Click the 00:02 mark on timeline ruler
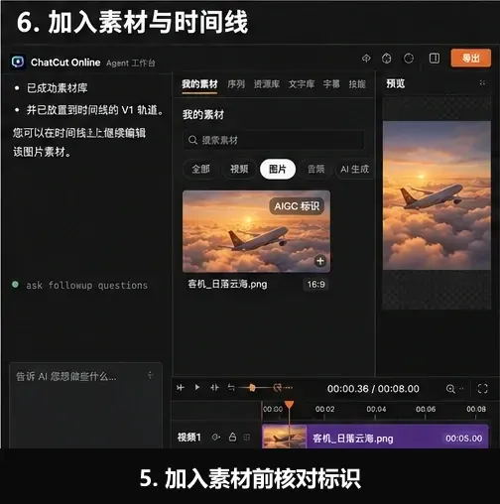The image size is (500, 504). 324,409
